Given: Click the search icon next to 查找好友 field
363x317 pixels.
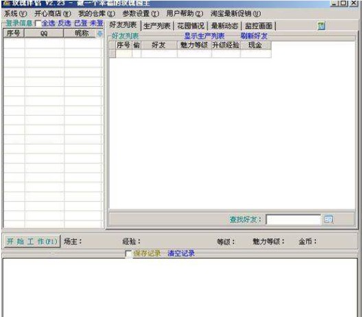Looking at the screenshot, I should 328,219.
